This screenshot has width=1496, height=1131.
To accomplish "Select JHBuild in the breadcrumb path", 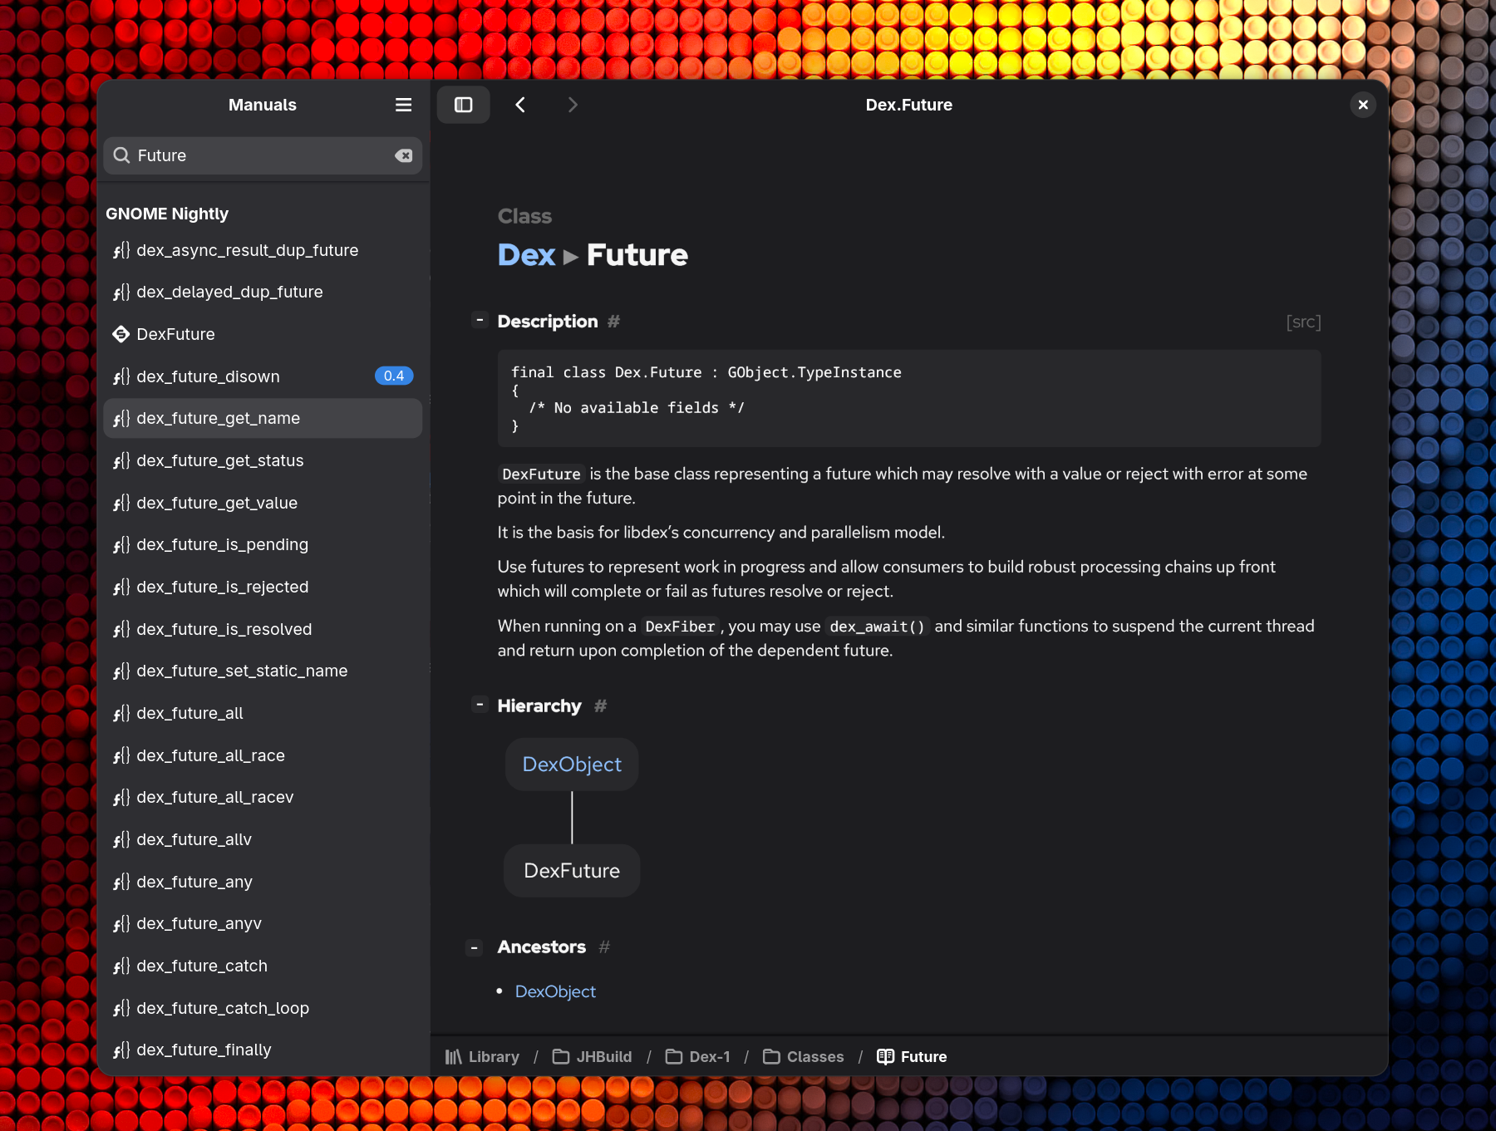I will click(x=602, y=1056).
